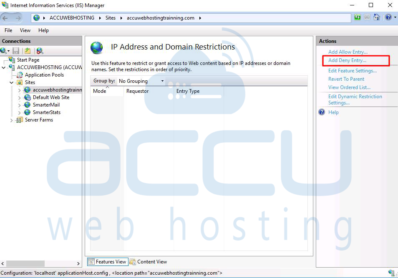Click the Application Pools icon
Viewport: 398px width, 278px height.
click(20, 75)
